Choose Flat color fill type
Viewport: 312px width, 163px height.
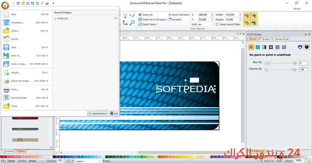click(x=258, y=47)
